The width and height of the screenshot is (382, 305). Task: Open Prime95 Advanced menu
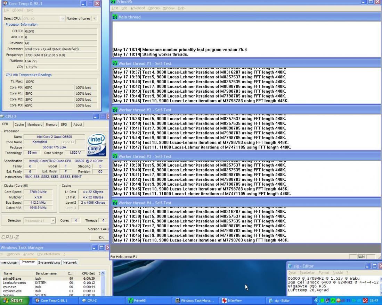[x=138, y=8]
